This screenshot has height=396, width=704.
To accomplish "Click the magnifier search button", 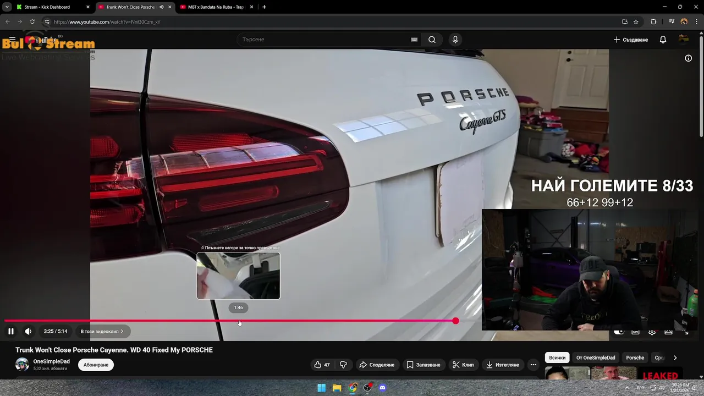I will coord(432,40).
